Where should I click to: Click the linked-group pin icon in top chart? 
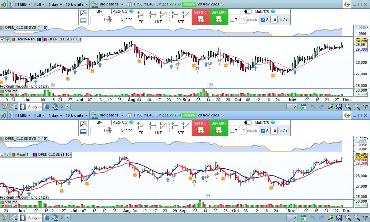[x=11, y=4]
